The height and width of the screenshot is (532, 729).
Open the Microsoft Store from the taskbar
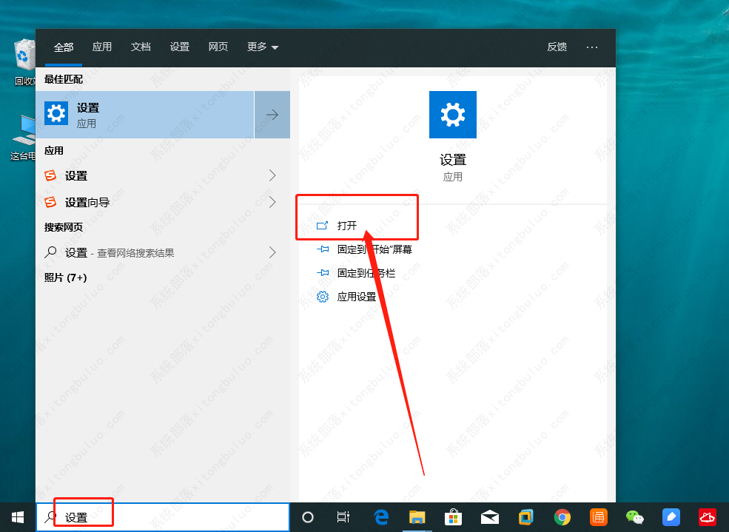click(453, 516)
